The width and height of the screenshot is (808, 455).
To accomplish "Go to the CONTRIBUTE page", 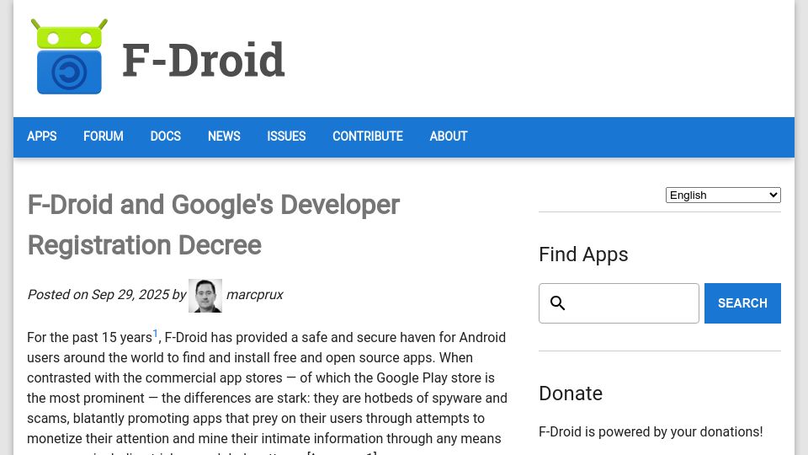I will pyautogui.click(x=368, y=136).
